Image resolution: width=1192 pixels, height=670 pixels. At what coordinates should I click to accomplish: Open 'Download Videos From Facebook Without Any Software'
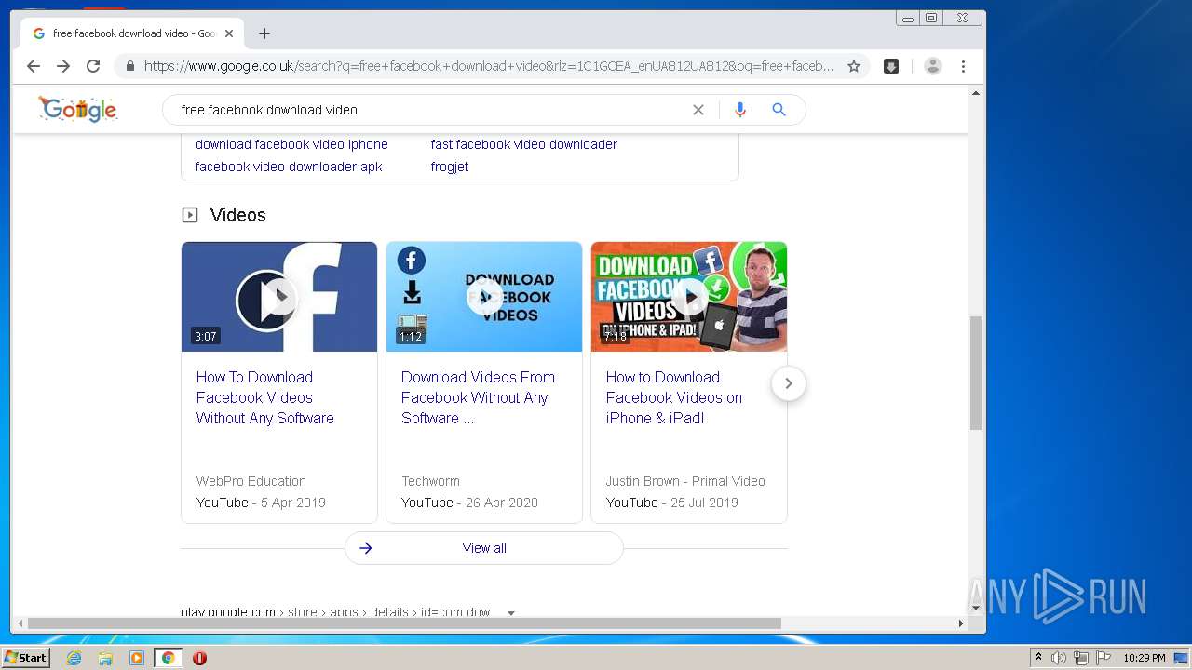point(478,397)
